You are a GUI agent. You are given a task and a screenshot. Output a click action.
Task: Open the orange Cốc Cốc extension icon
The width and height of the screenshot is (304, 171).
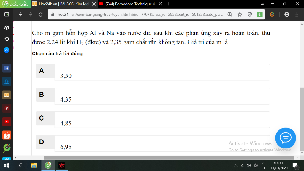click(x=272, y=14)
